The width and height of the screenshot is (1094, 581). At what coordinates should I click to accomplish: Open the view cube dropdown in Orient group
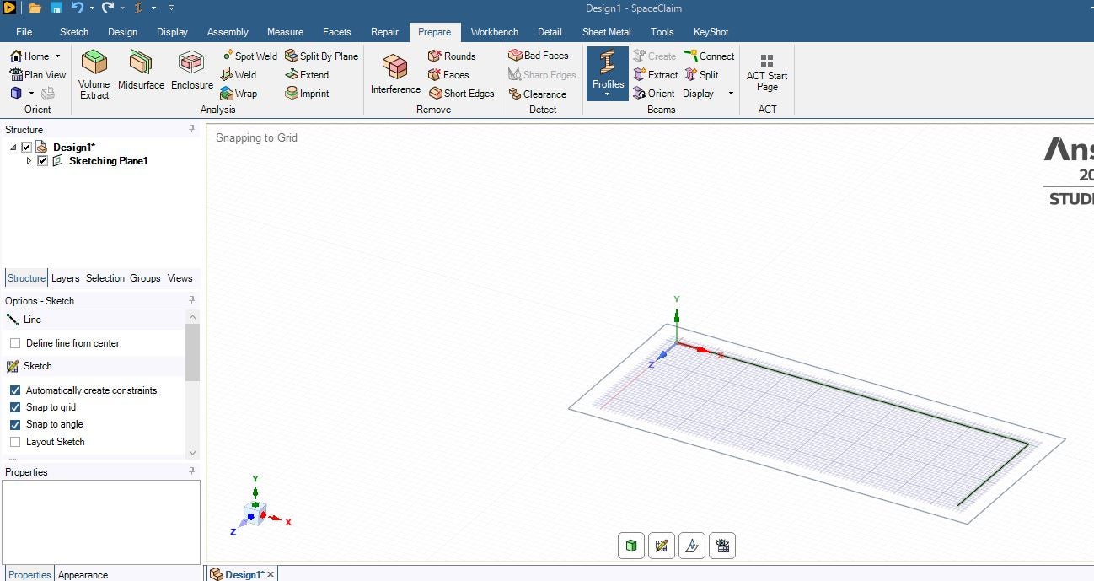click(x=31, y=94)
